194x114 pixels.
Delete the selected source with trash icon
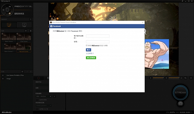pos(31,72)
